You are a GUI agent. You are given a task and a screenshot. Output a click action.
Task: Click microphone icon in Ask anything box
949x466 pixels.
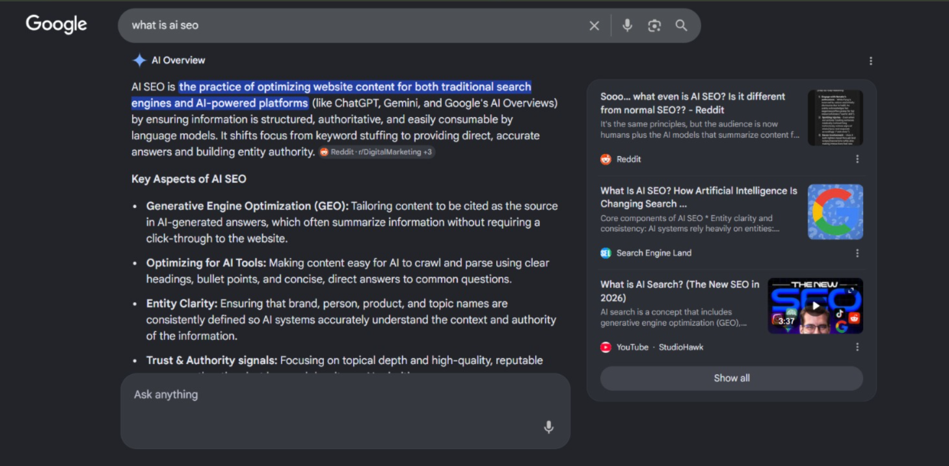point(548,427)
